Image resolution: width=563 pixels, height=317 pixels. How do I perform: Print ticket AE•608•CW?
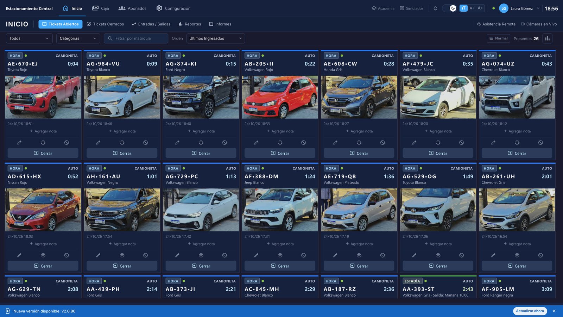pos(359,143)
